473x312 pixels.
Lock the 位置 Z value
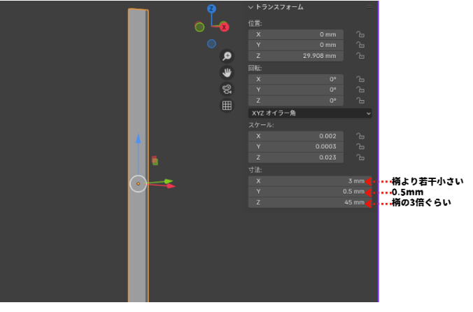pyautogui.click(x=360, y=57)
